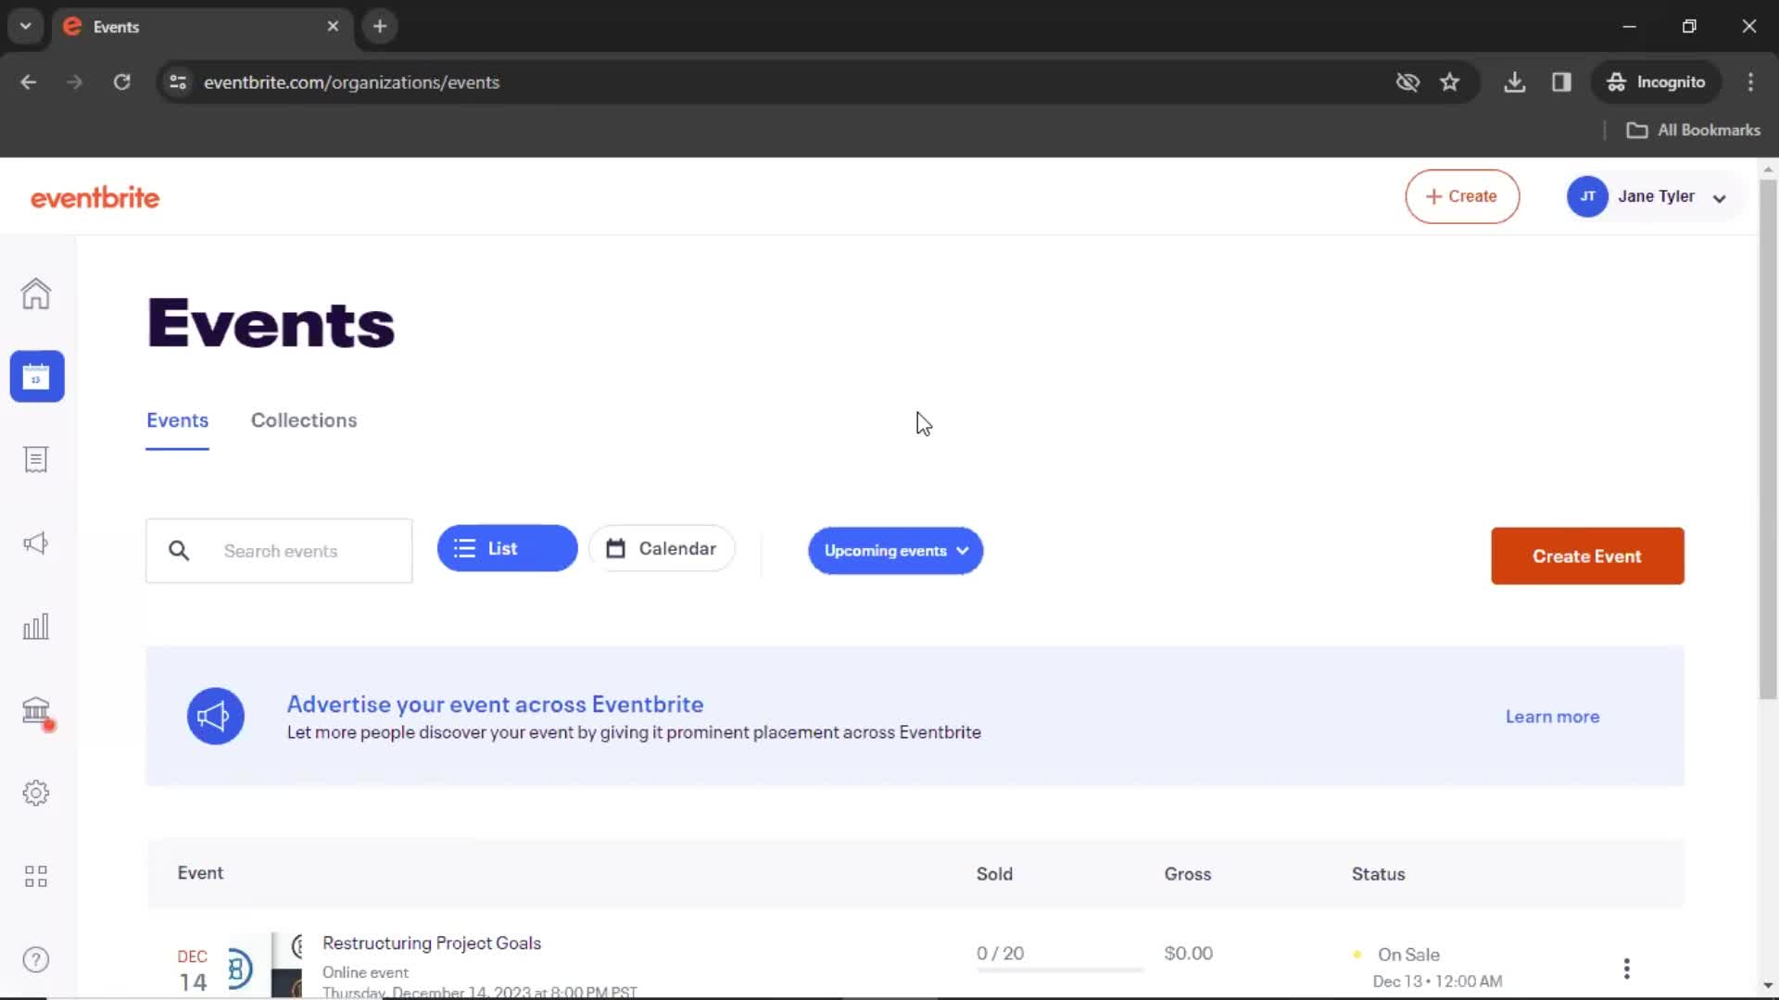Select the Events calendar sidebar icon
This screenshot has height=1000, width=1779.
click(37, 377)
